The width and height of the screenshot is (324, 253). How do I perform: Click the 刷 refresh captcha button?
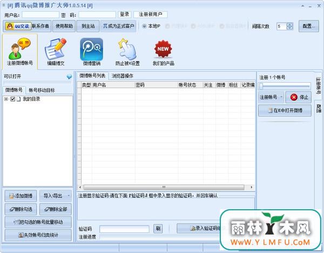pos(158,229)
